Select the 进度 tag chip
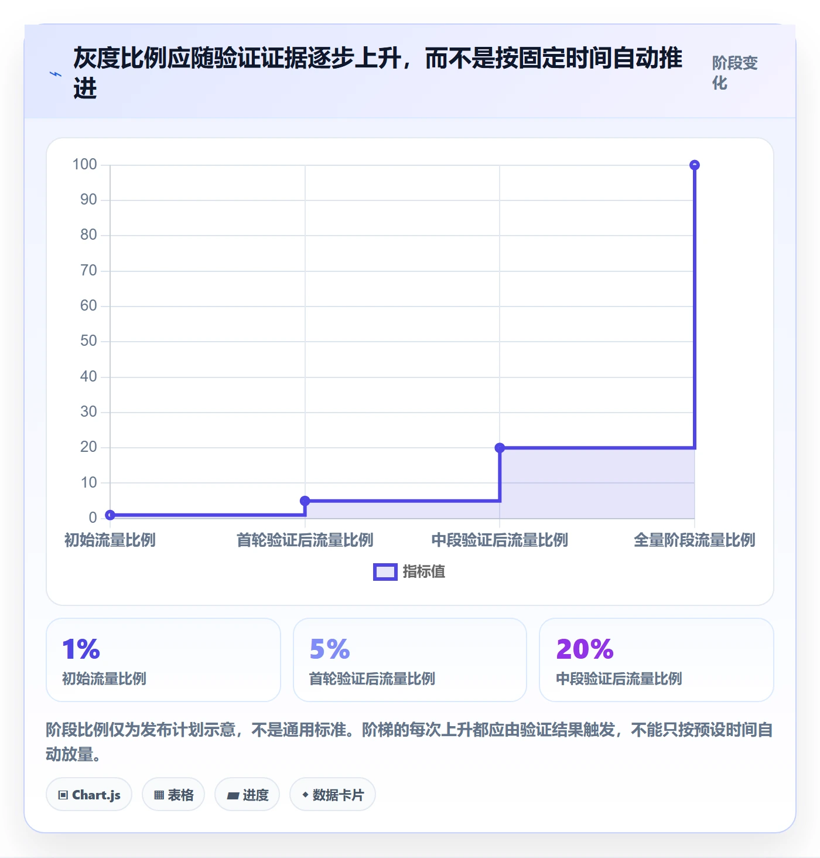 [247, 795]
